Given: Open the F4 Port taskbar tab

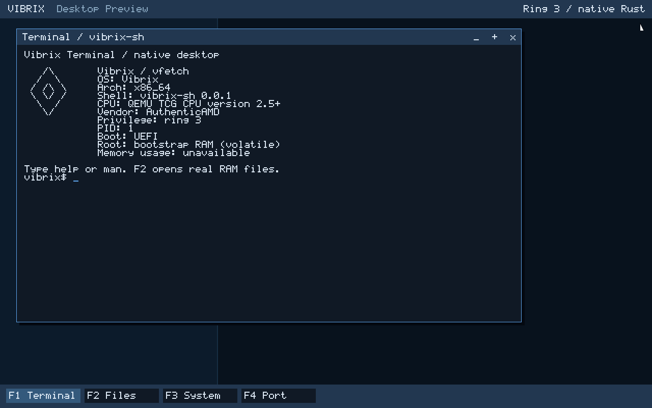Looking at the screenshot, I should tap(279, 396).
